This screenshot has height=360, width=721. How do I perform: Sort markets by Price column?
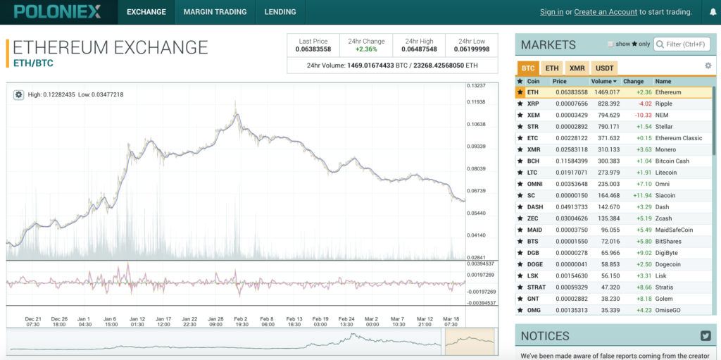(560, 81)
